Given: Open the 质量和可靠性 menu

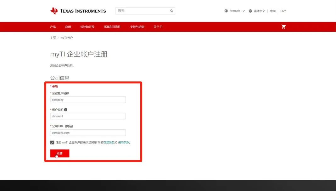Looking at the screenshot, I should click(112, 27).
